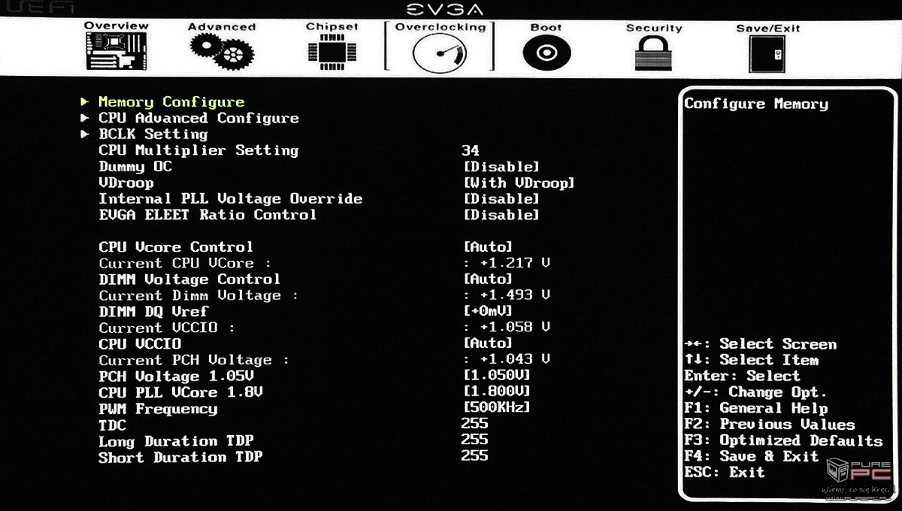The image size is (902, 511).
Task: Edit TDC value 255
Action: click(475, 424)
